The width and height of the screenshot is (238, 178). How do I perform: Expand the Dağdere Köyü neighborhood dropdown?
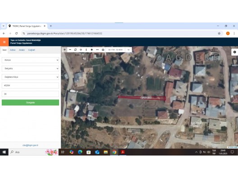(30, 77)
